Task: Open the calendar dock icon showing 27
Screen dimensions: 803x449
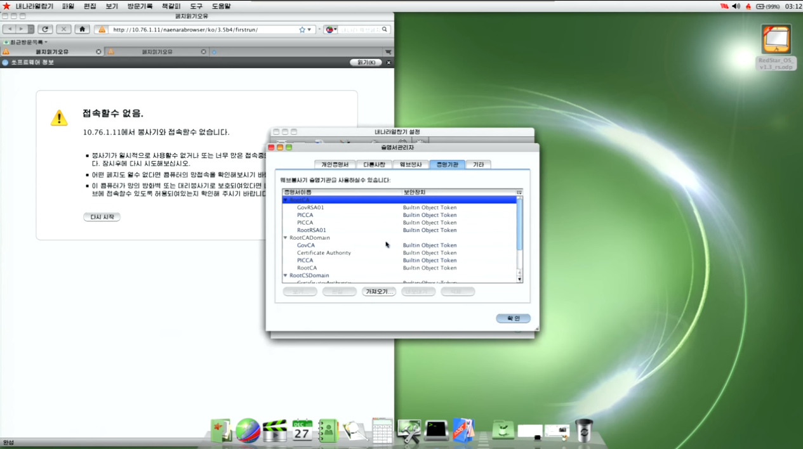Action: click(302, 431)
